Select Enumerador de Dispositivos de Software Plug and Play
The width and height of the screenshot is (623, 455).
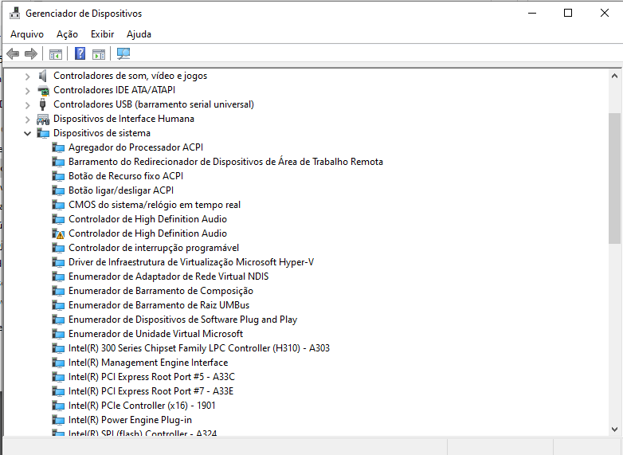(x=182, y=320)
